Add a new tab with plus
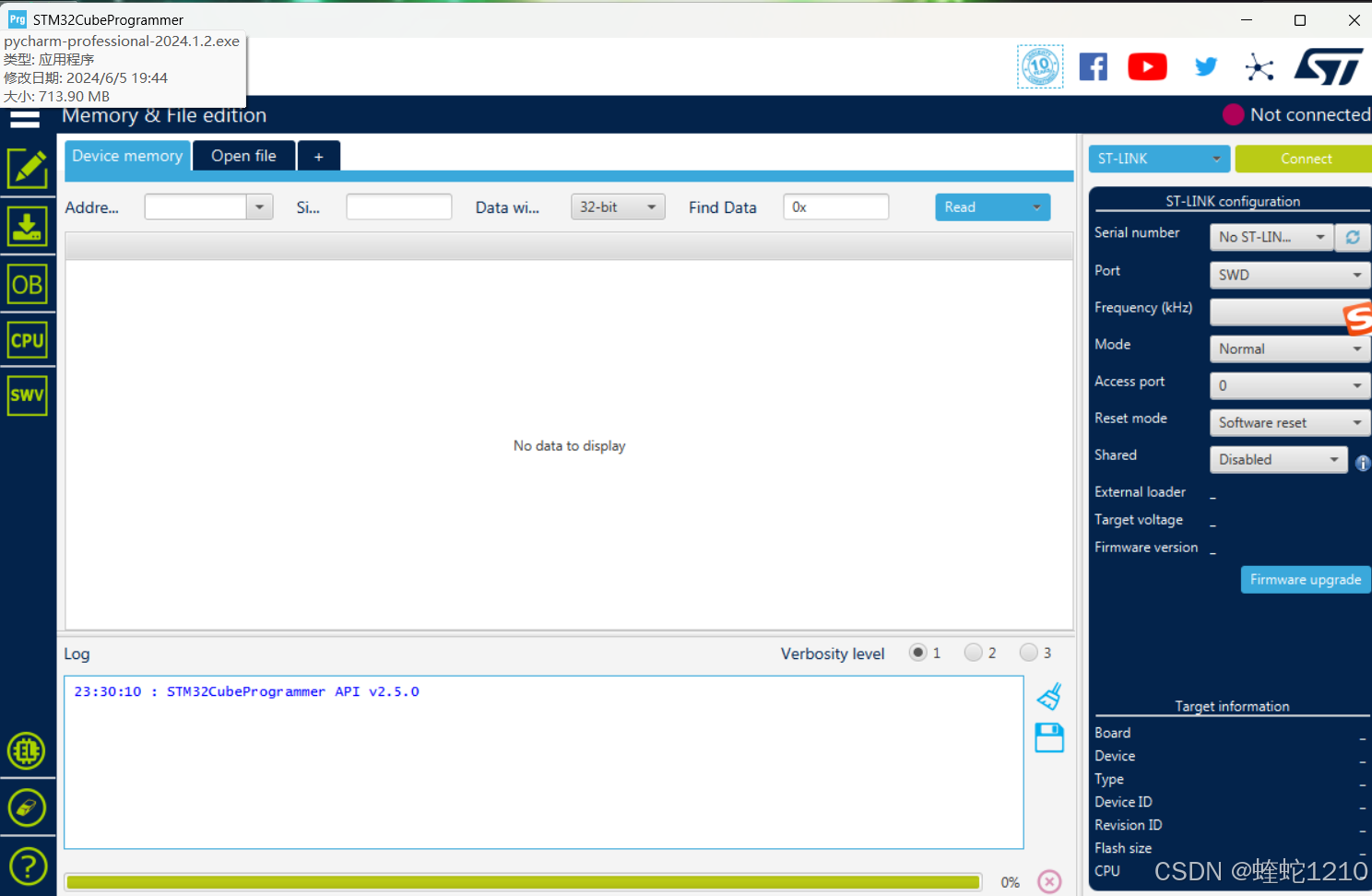The image size is (1372, 896). click(319, 156)
